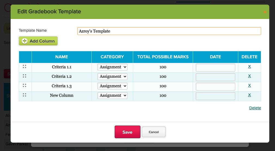Open category dropdown for New Column
This screenshot has width=275, height=151.
[x=112, y=95]
